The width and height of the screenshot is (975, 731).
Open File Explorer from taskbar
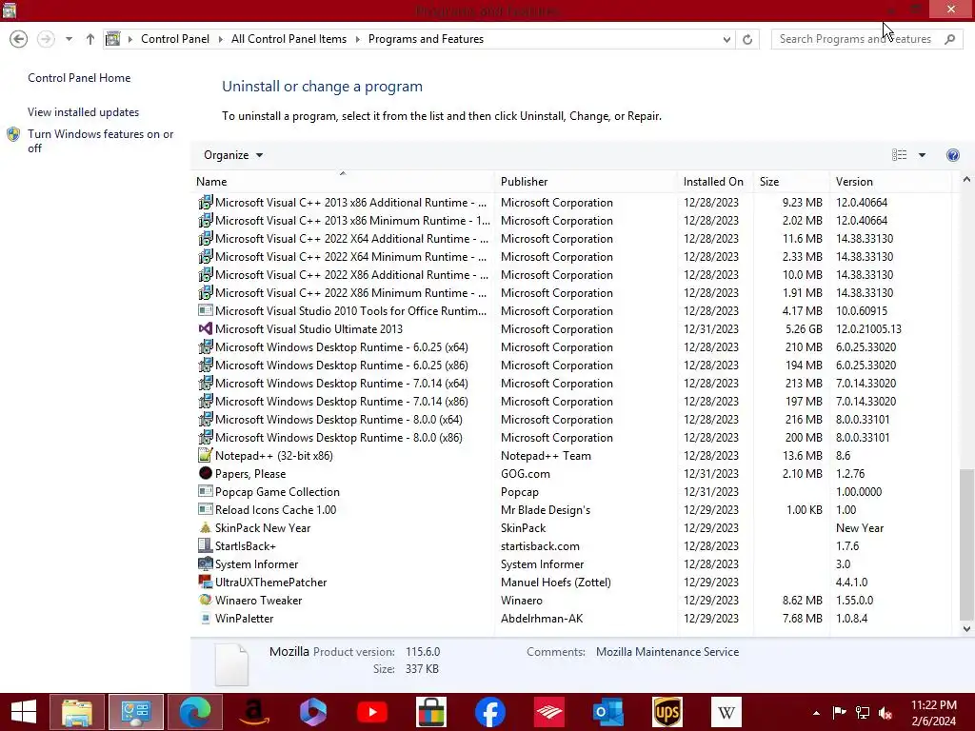[x=77, y=712]
